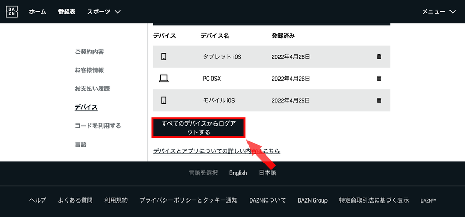
Task: Click the デバイス名 column header
Action: click(x=215, y=36)
